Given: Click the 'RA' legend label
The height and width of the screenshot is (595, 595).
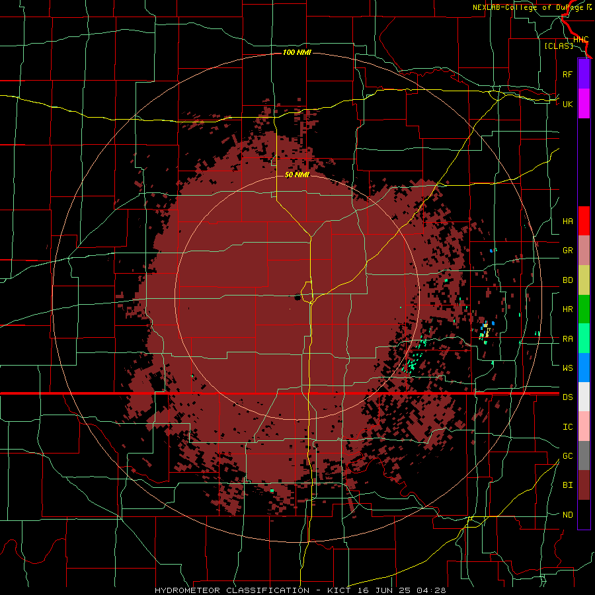Looking at the screenshot, I should (567, 339).
